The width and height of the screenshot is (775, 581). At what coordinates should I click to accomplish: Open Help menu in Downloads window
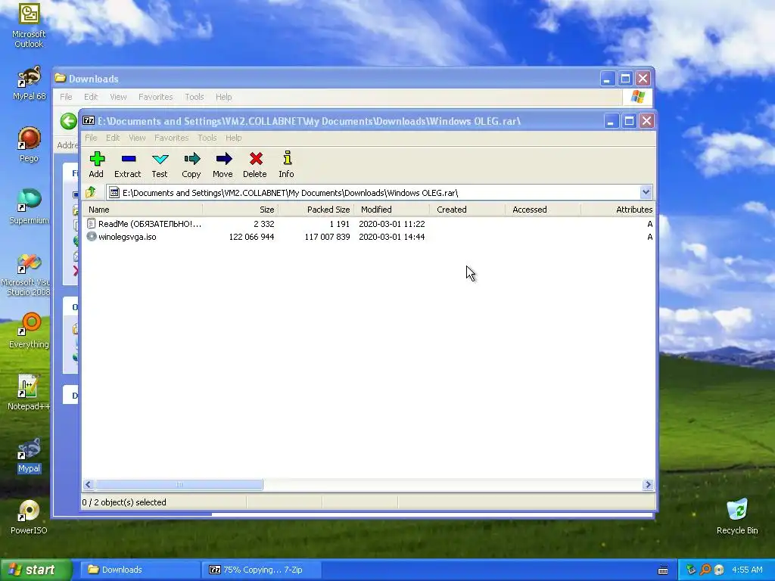coord(223,97)
